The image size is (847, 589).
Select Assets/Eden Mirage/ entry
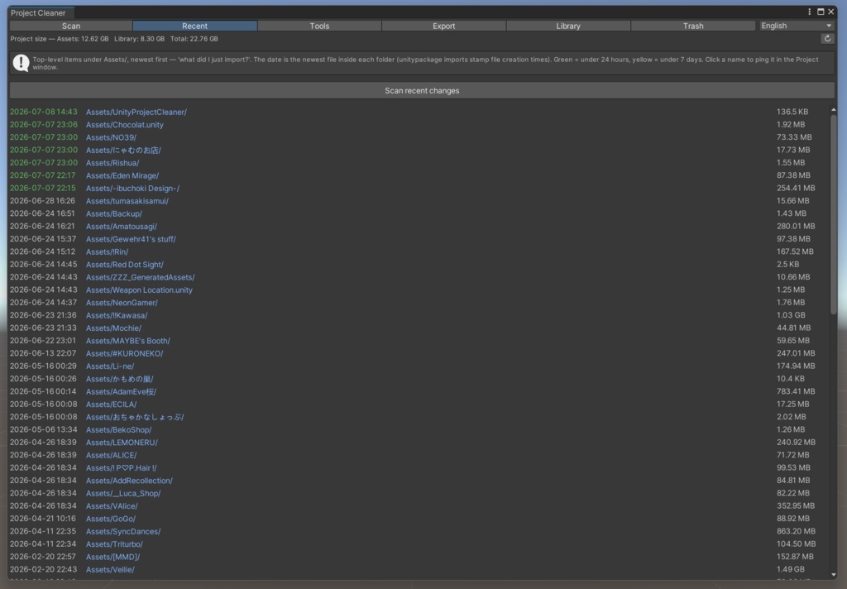[122, 175]
